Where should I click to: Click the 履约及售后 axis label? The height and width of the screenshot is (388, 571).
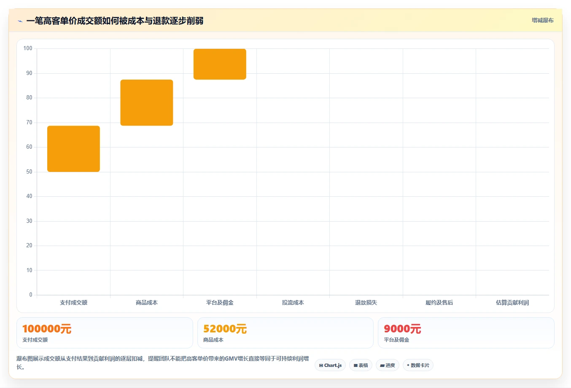(439, 302)
